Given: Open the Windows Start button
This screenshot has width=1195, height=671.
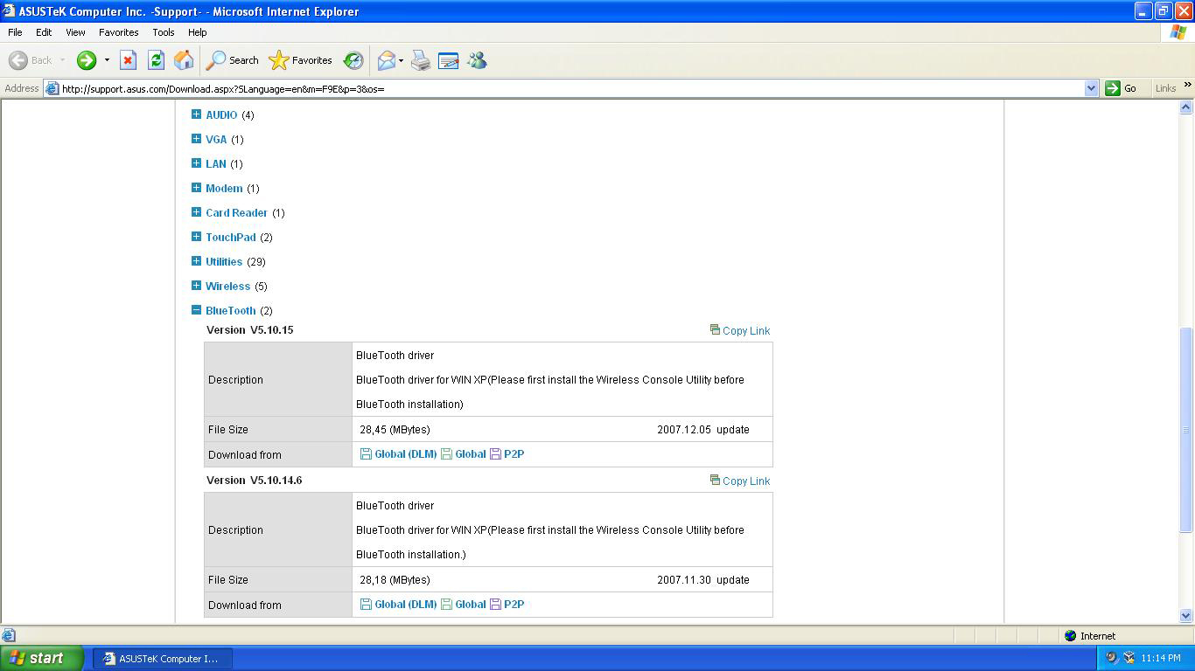Looking at the screenshot, I should coord(41,659).
